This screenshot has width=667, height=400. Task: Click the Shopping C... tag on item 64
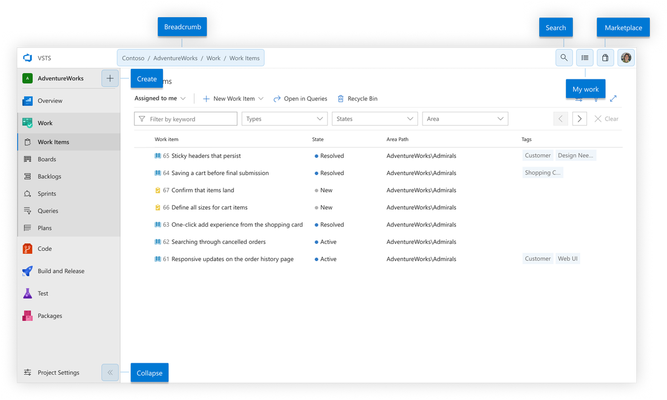[542, 173]
